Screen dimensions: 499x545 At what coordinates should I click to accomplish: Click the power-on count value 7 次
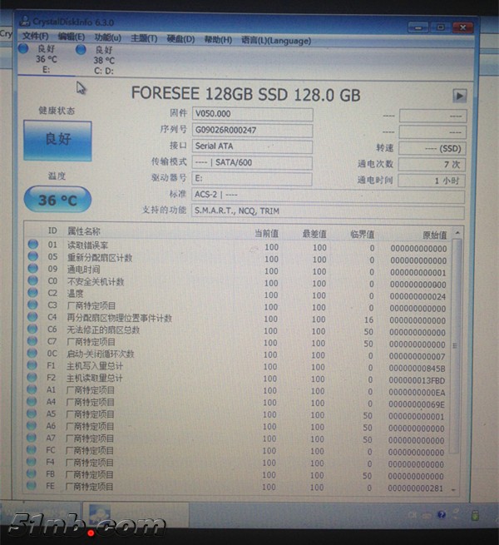432,165
